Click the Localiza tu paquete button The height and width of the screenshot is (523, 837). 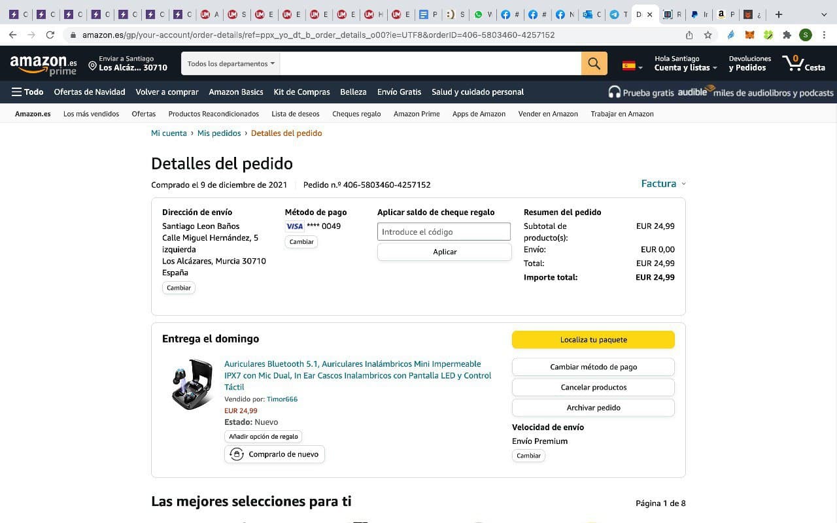click(593, 339)
